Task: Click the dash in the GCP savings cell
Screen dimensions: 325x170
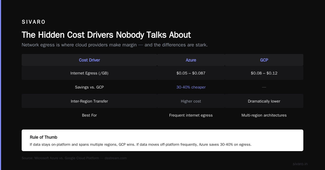Action: 264,87
